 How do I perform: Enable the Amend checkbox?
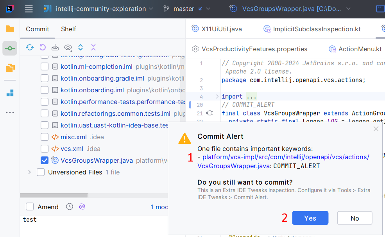(30, 207)
